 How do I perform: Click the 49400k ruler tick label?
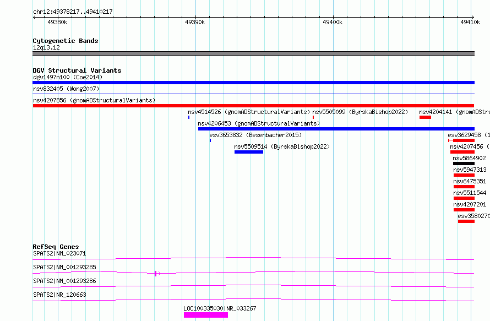pos(333,22)
